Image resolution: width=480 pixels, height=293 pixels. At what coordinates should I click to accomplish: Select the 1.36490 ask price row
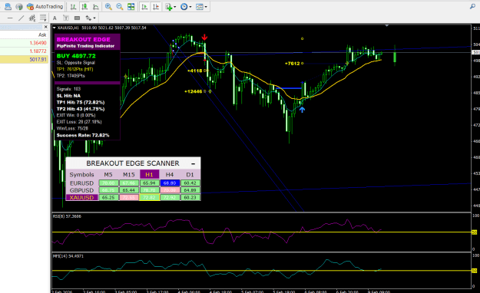point(24,43)
